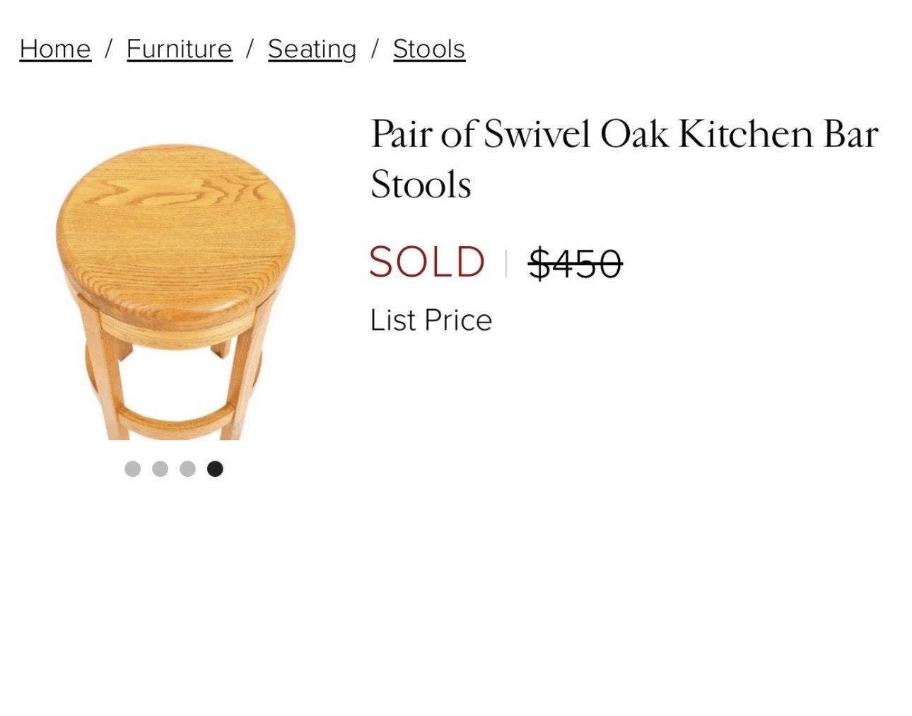
Task: Open the Furniture breadcrumb category
Action: pos(179,49)
